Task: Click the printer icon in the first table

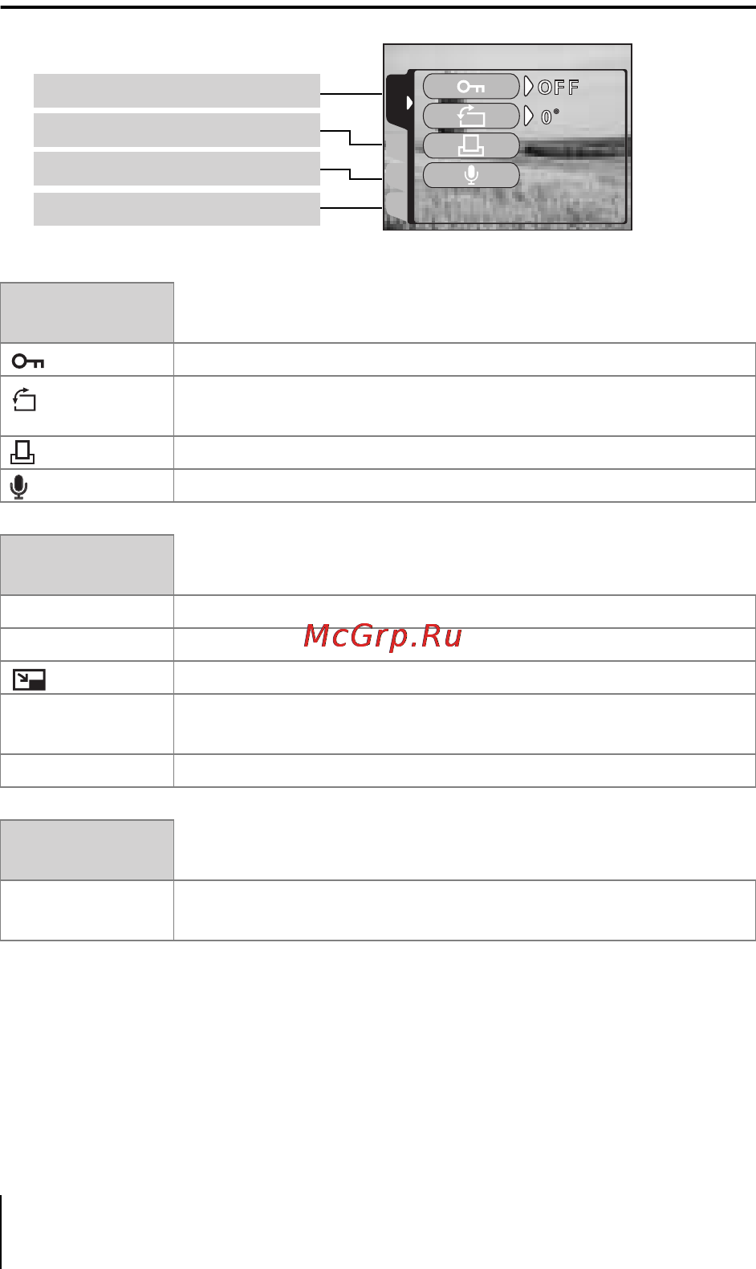Action: pyautogui.click(x=22, y=453)
